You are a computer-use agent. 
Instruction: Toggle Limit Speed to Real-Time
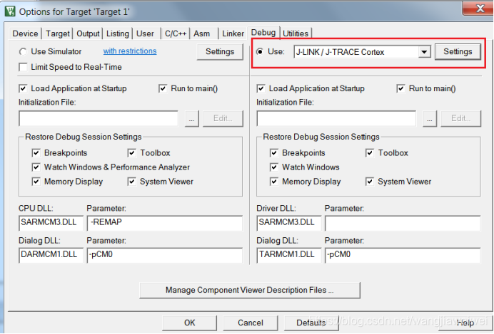pyautogui.click(x=23, y=67)
